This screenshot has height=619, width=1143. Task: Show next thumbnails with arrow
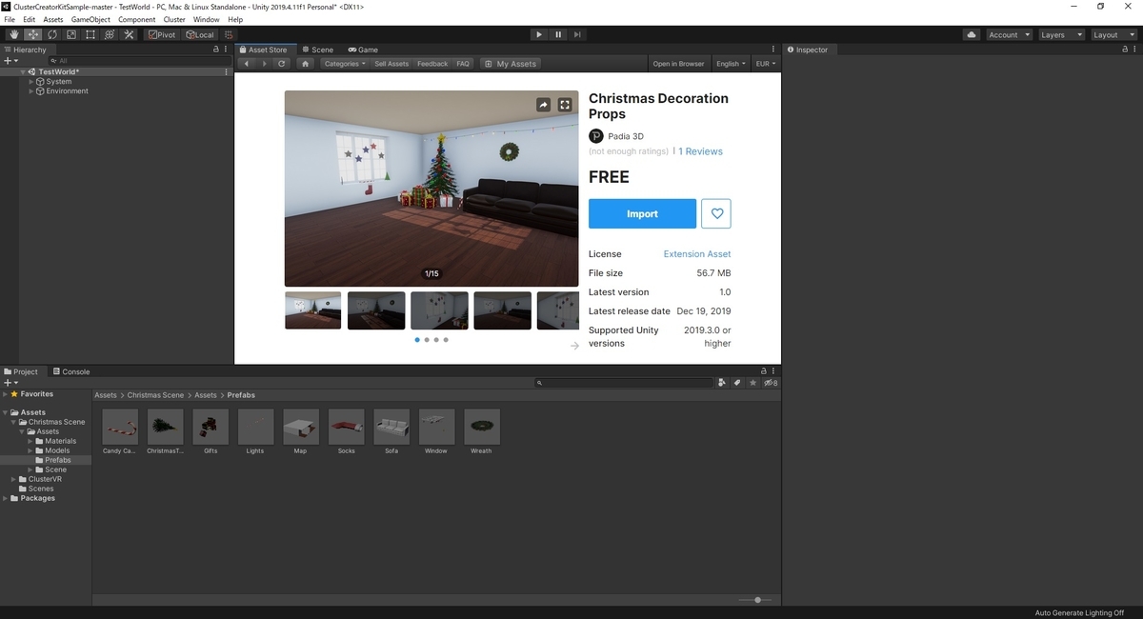click(x=574, y=346)
